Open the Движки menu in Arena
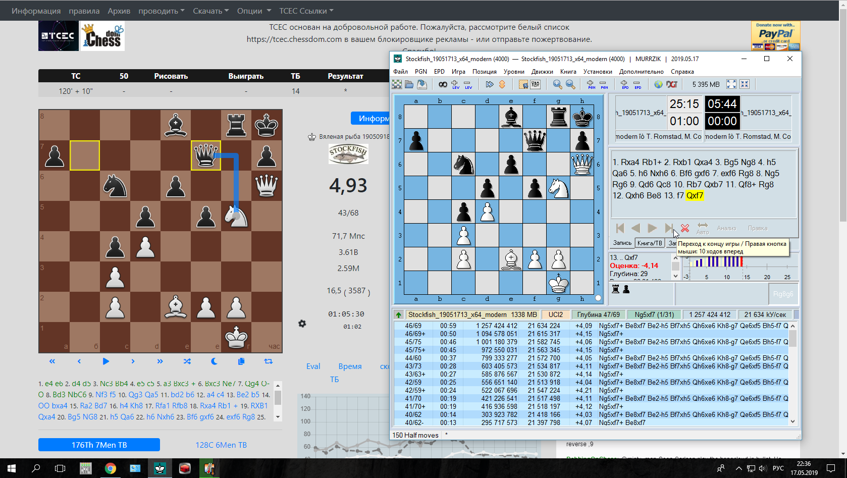The width and height of the screenshot is (847, 478). (x=542, y=72)
